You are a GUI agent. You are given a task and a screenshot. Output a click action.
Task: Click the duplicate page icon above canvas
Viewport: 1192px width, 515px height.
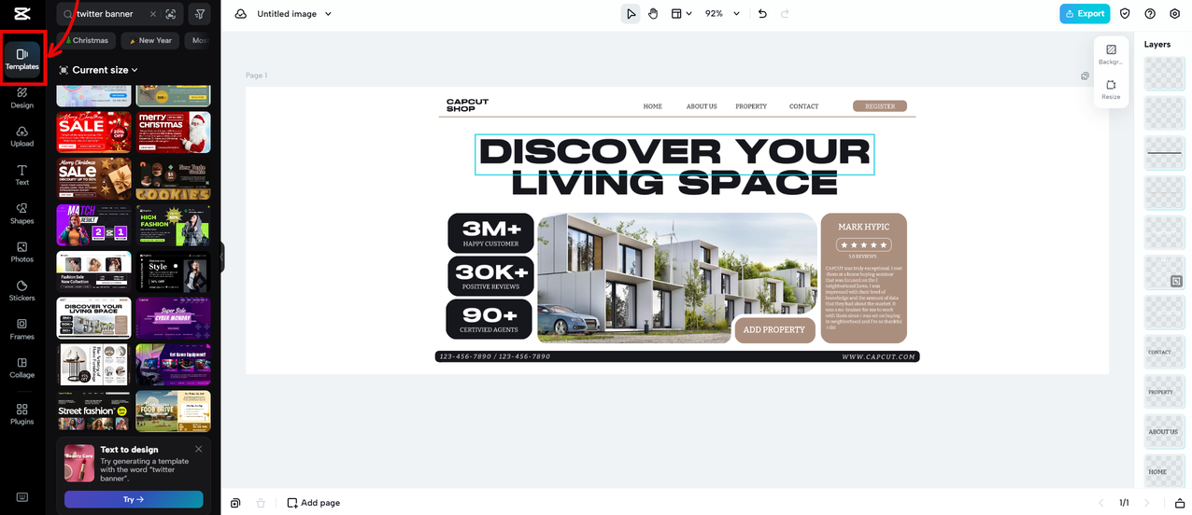coord(1085,76)
